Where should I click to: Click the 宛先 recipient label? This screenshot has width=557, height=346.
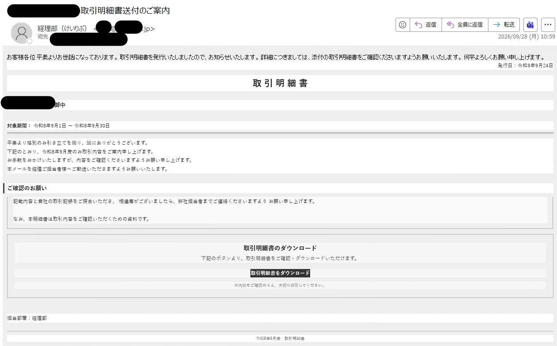(43, 37)
